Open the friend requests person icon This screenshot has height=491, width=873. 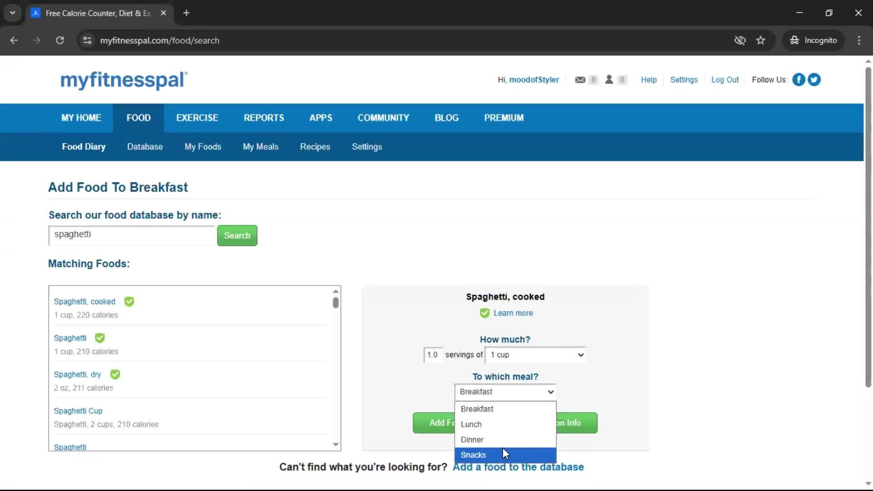tap(609, 80)
